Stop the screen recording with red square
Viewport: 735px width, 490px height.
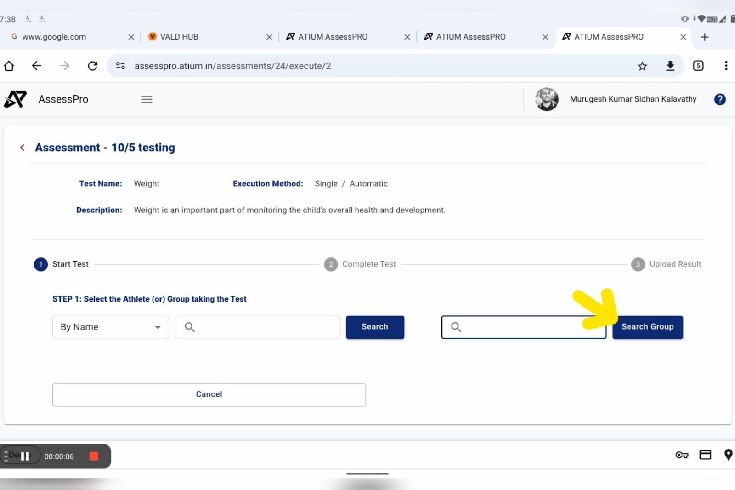[94, 456]
